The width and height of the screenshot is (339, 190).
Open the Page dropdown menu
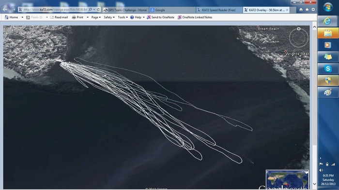coord(96,17)
